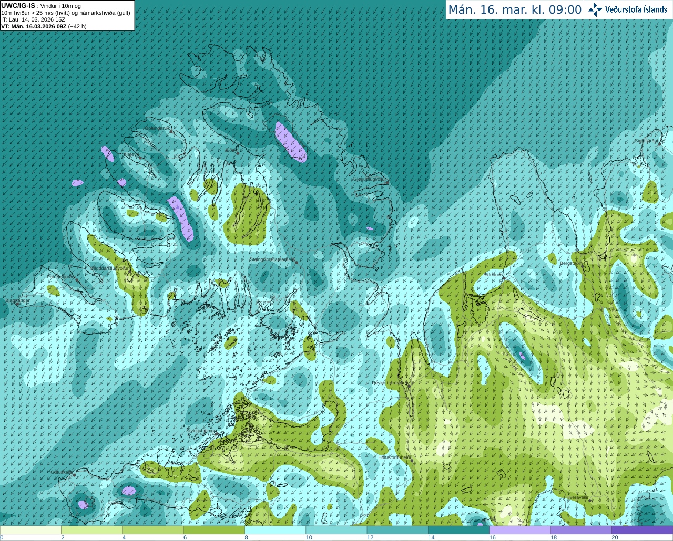
Task: Click the Flateyri station label
Action: coord(131,154)
